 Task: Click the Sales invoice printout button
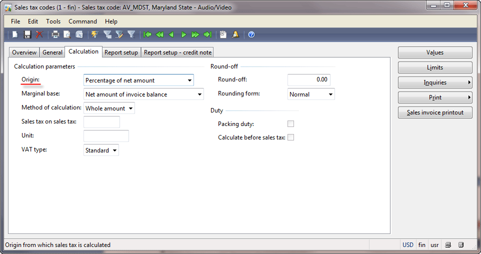[435, 112]
